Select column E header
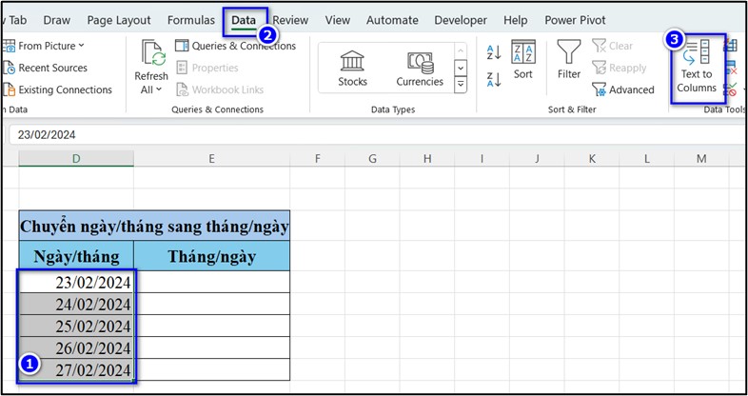Viewport: 748px width, 396px height. coord(212,159)
